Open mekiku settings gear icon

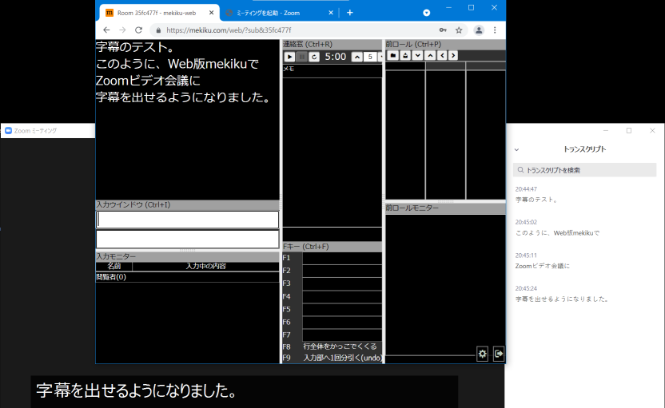coord(482,354)
